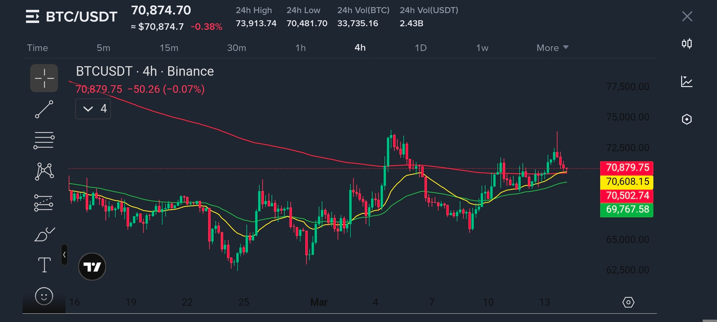This screenshot has height=322, width=717.
Task: Click the 70,879.75 current price label
Action: (x=627, y=168)
